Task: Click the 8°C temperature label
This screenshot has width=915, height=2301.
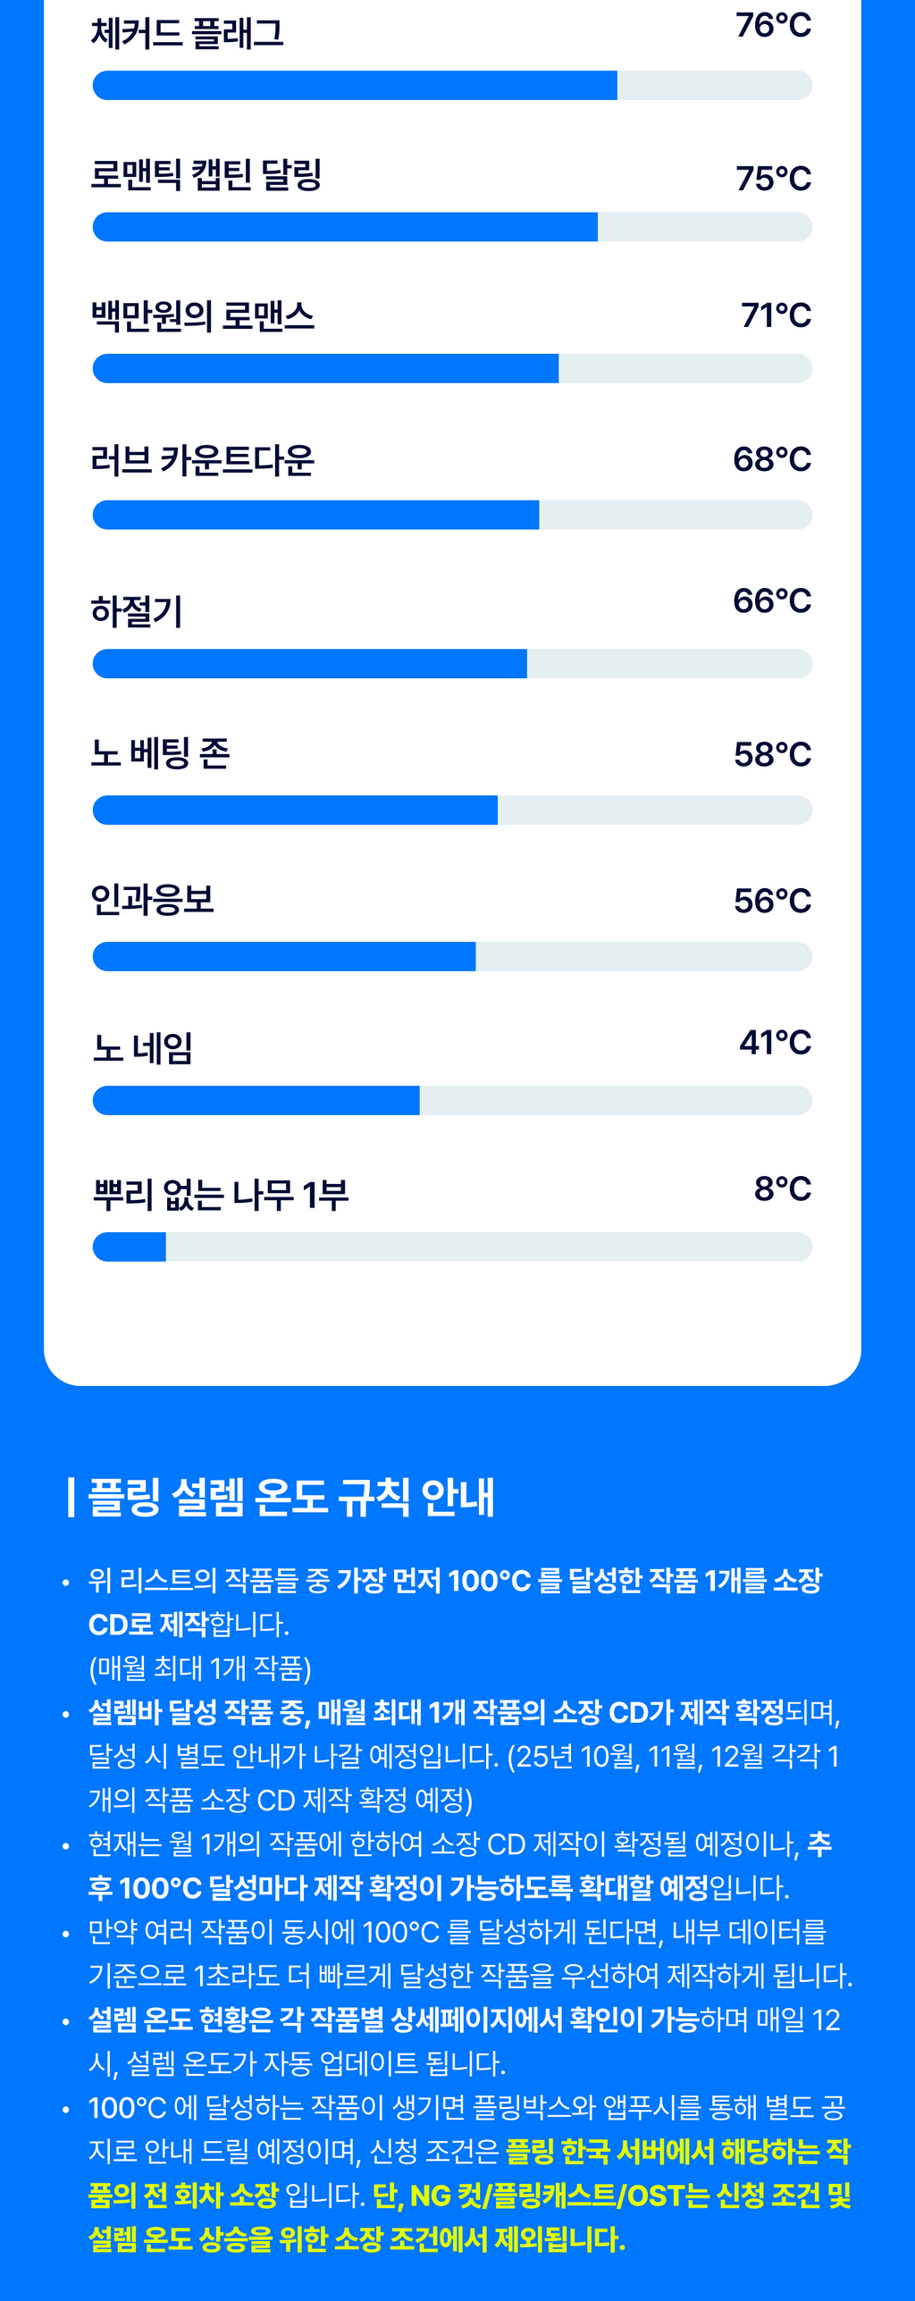Action: coord(783,1189)
